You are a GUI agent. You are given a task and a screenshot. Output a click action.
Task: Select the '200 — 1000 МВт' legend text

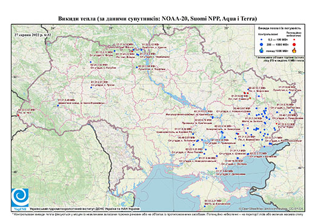tap(278, 45)
